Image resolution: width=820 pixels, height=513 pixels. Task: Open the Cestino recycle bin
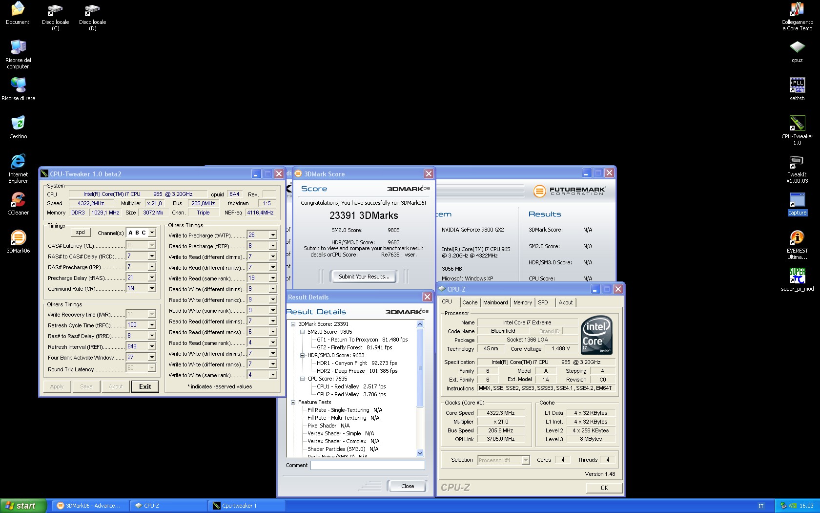[x=18, y=127]
